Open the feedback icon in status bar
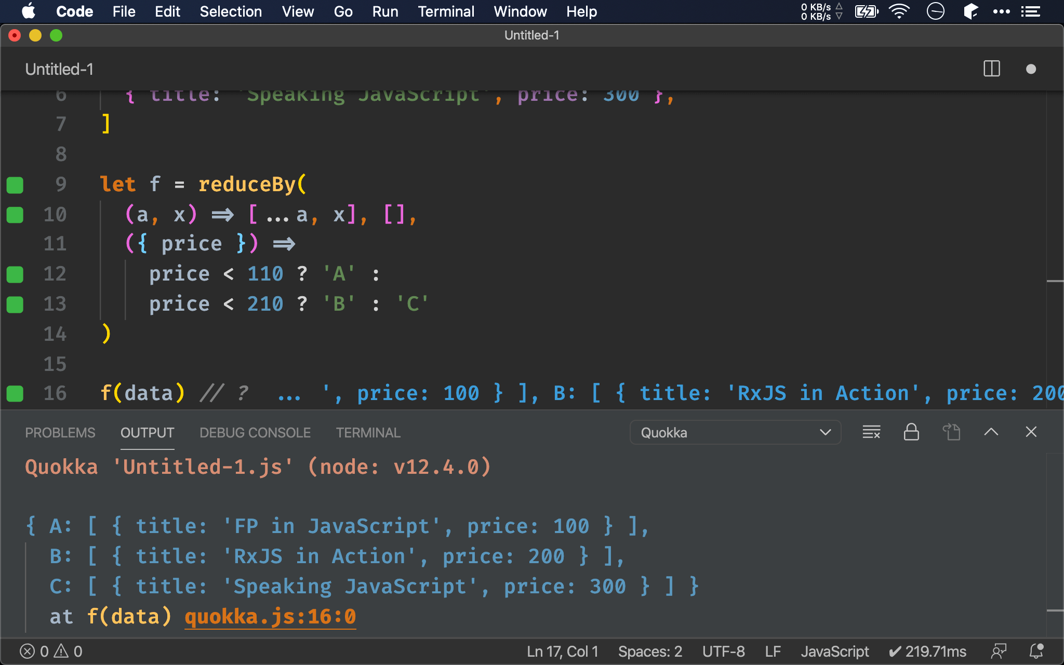 999,651
